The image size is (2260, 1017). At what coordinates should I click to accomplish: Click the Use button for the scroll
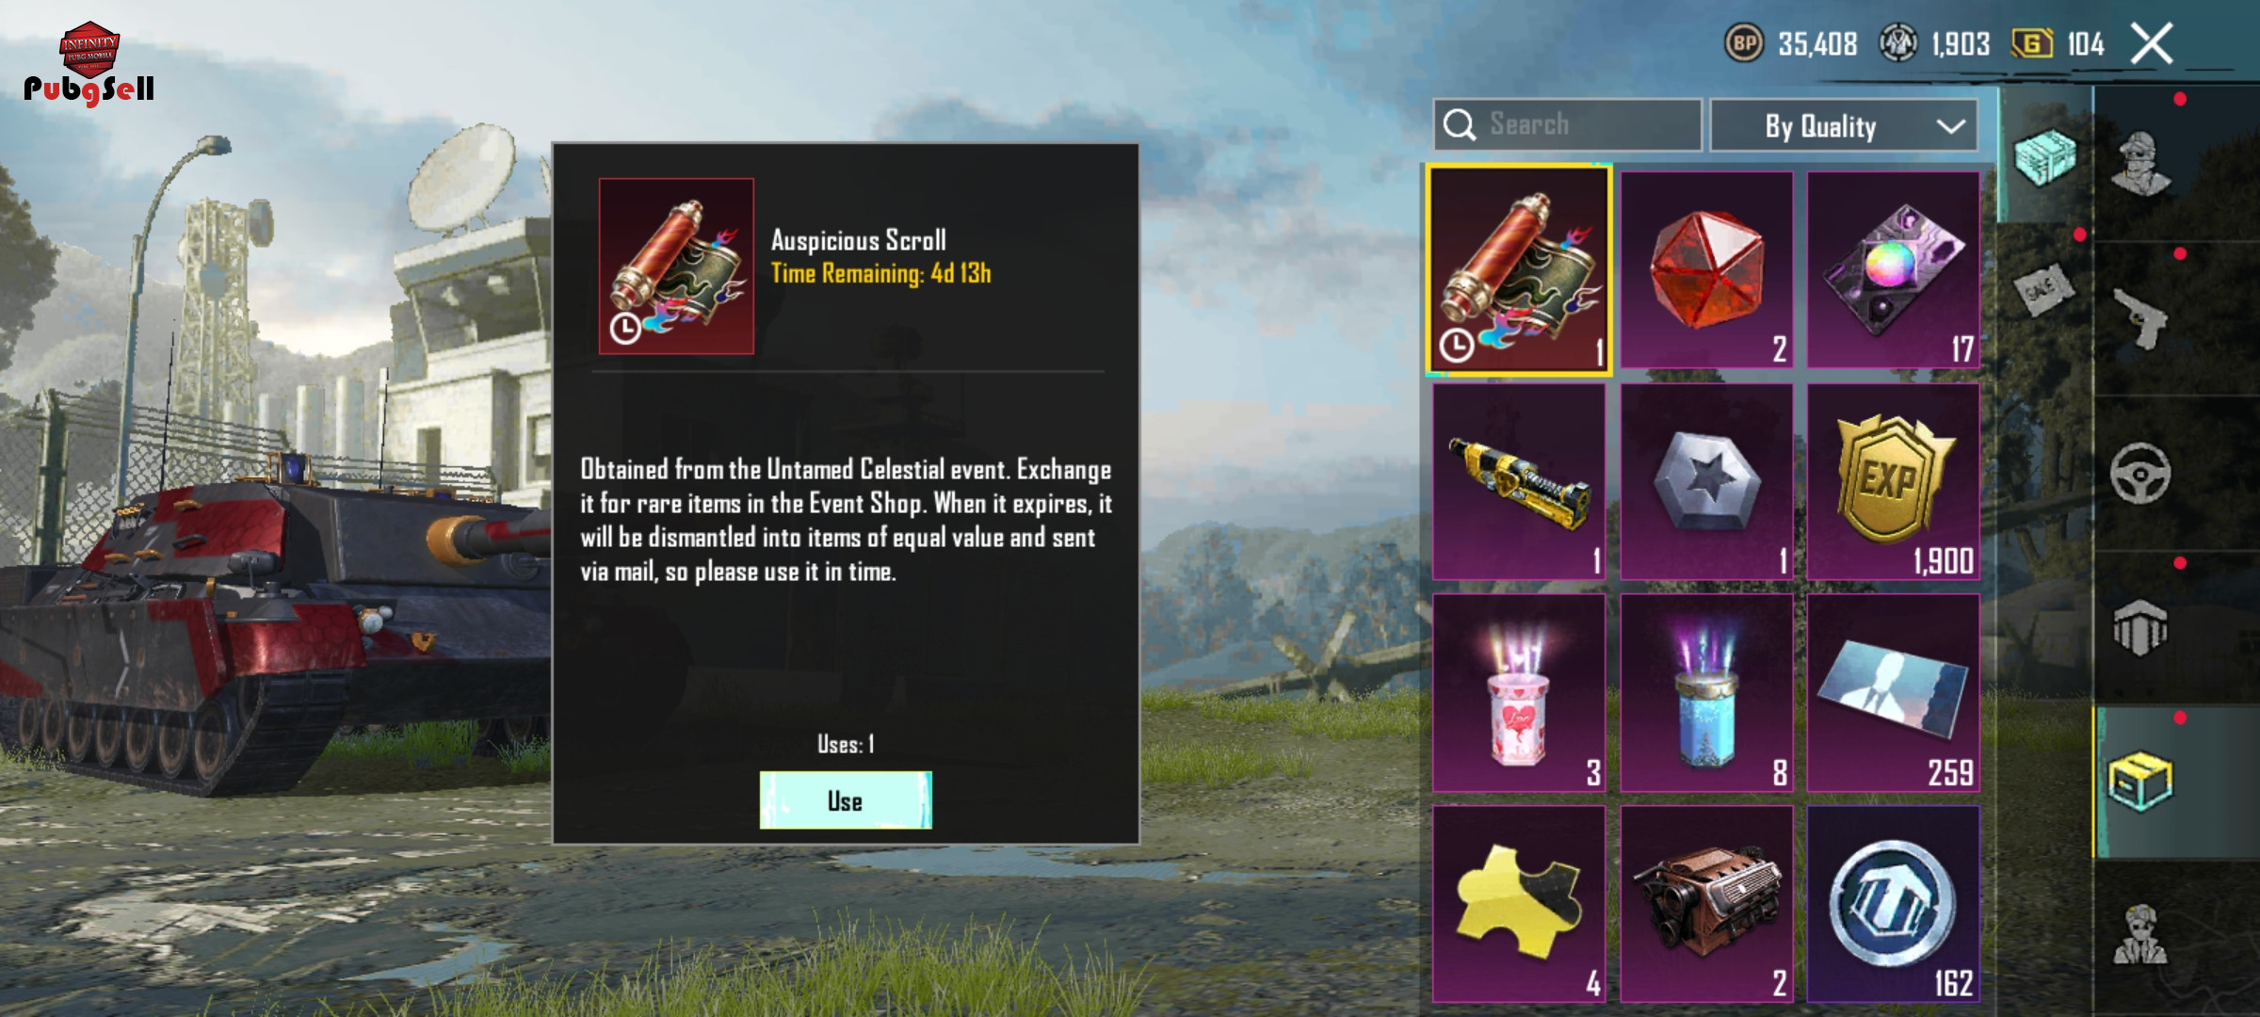pos(846,800)
